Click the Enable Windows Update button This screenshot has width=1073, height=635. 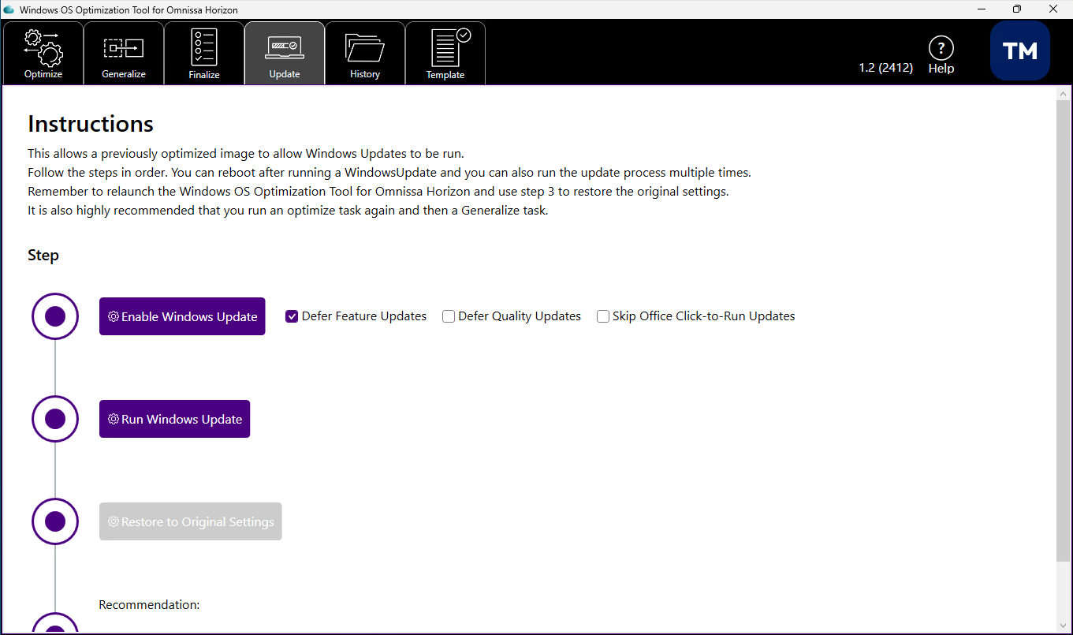[x=182, y=316]
